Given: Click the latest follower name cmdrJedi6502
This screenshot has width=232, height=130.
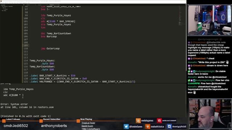Looking at the screenshot, I should click(16, 126).
